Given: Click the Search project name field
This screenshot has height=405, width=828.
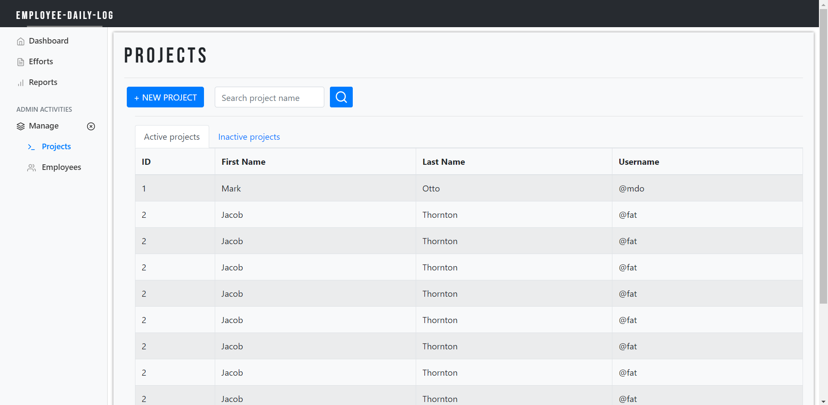Looking at the screenshot, I should [x=269, y=97].
